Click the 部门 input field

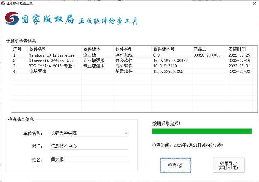(x=89, y=146)
